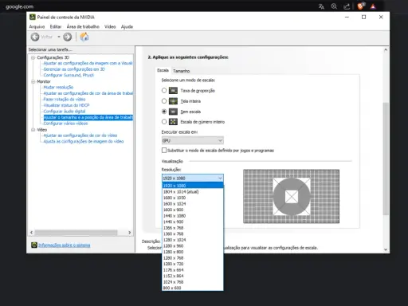Viewport: 408px width, 306px height.
Task: Open the Ajuda menu
Action: point(127,26)
